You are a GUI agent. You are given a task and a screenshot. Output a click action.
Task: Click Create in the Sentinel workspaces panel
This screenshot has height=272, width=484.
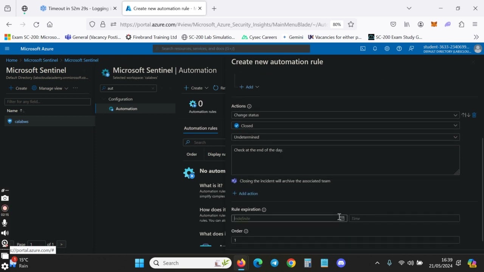tap(18, 88)
